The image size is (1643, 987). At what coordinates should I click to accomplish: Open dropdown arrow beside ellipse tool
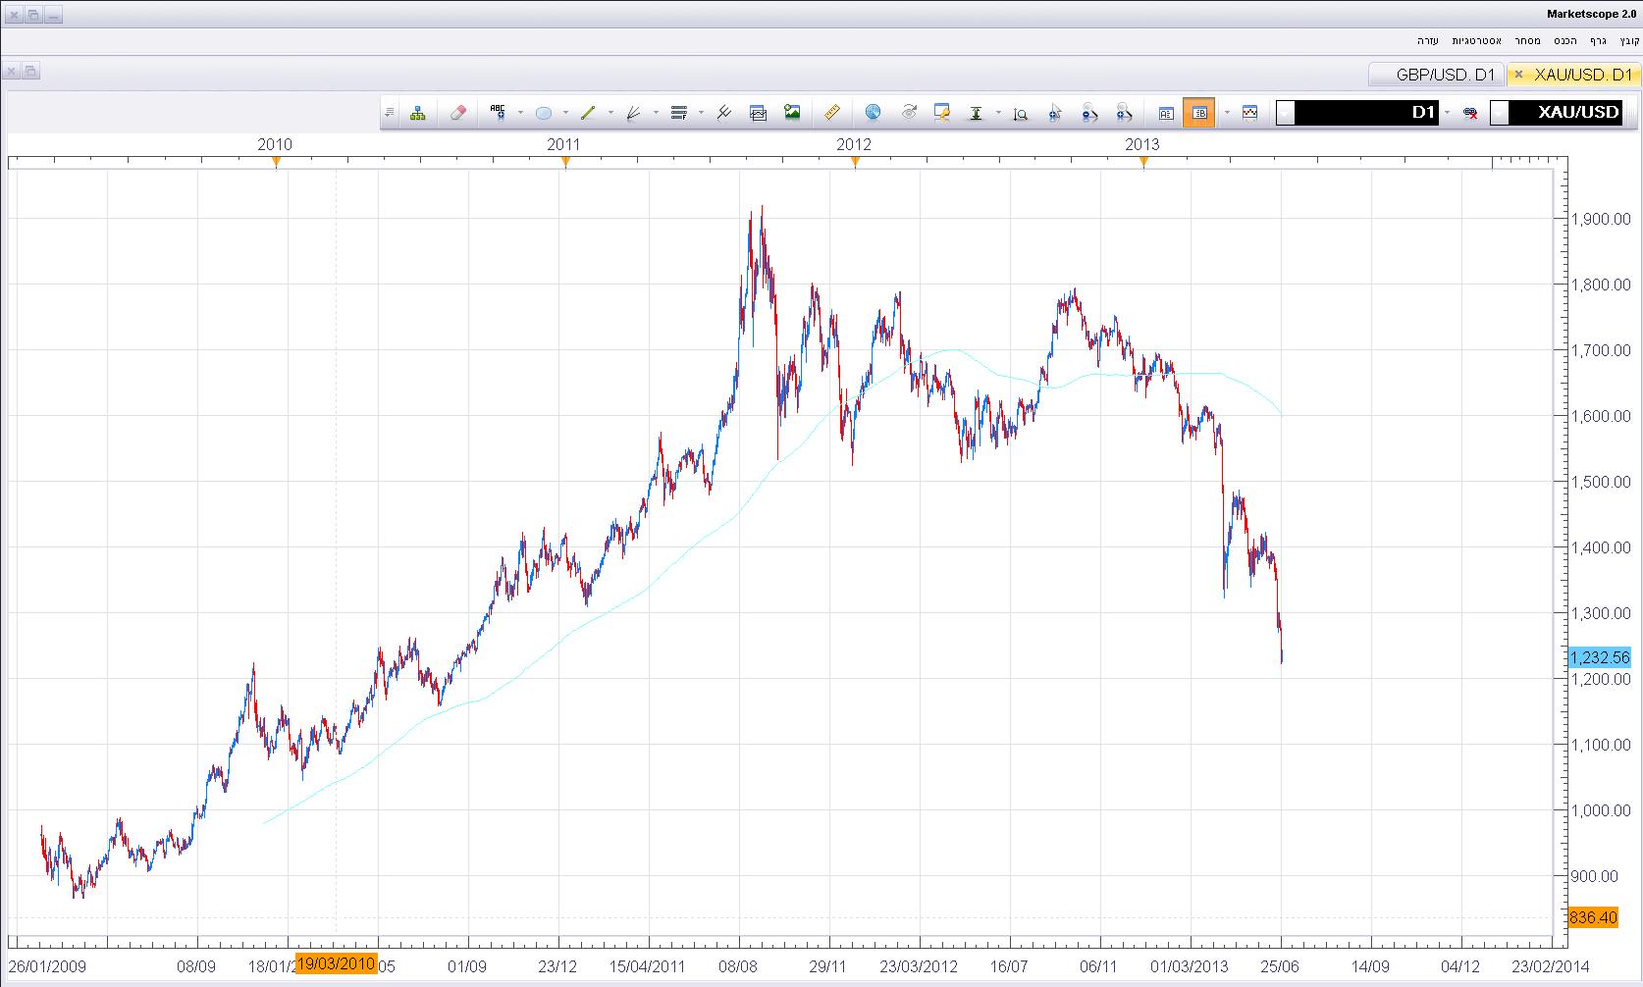tap(565, 113)
